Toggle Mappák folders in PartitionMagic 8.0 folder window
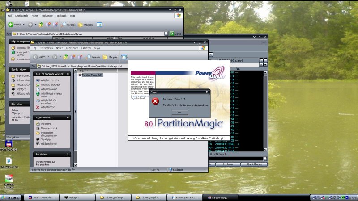The height and width of the screenshot is (201, 358). pos(110,57)
